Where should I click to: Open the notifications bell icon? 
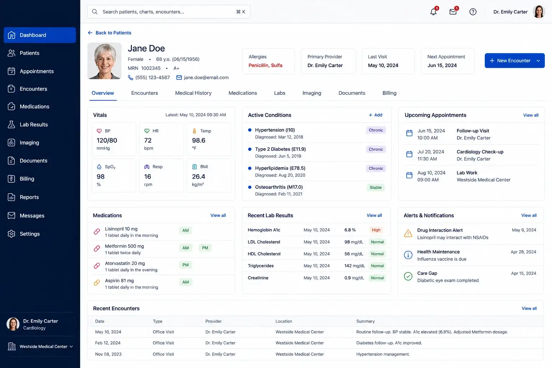(x=433, y=11)
